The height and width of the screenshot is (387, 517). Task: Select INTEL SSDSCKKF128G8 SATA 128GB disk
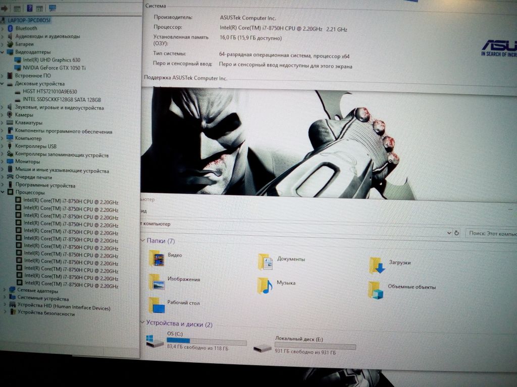(x=62, y=99)
